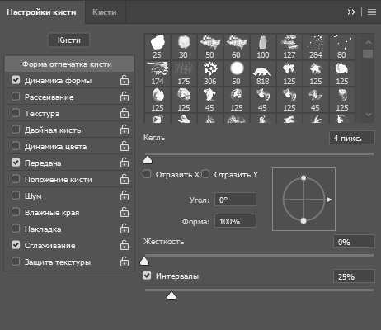Click the lock icon for Шум
The height and width of the screenshot is (330, 381).
[125, 196]
